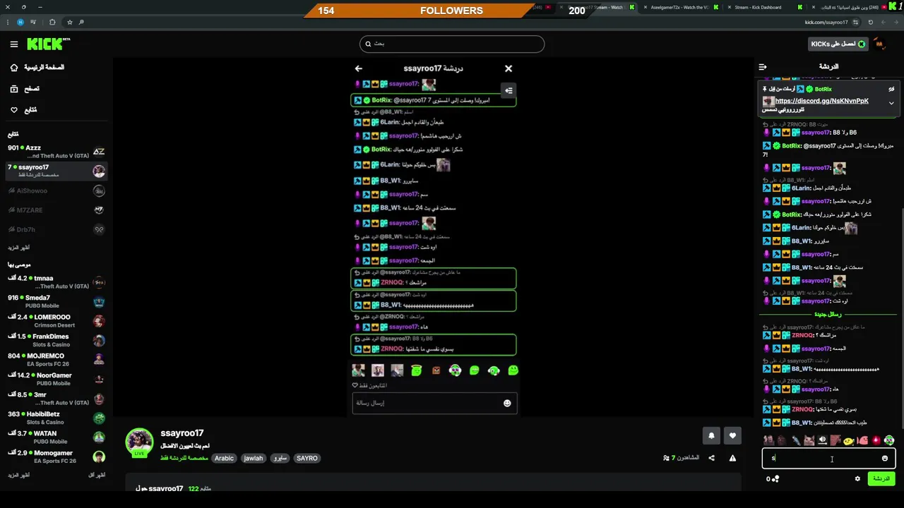Report the stream with warning icon

click(732, 458)
